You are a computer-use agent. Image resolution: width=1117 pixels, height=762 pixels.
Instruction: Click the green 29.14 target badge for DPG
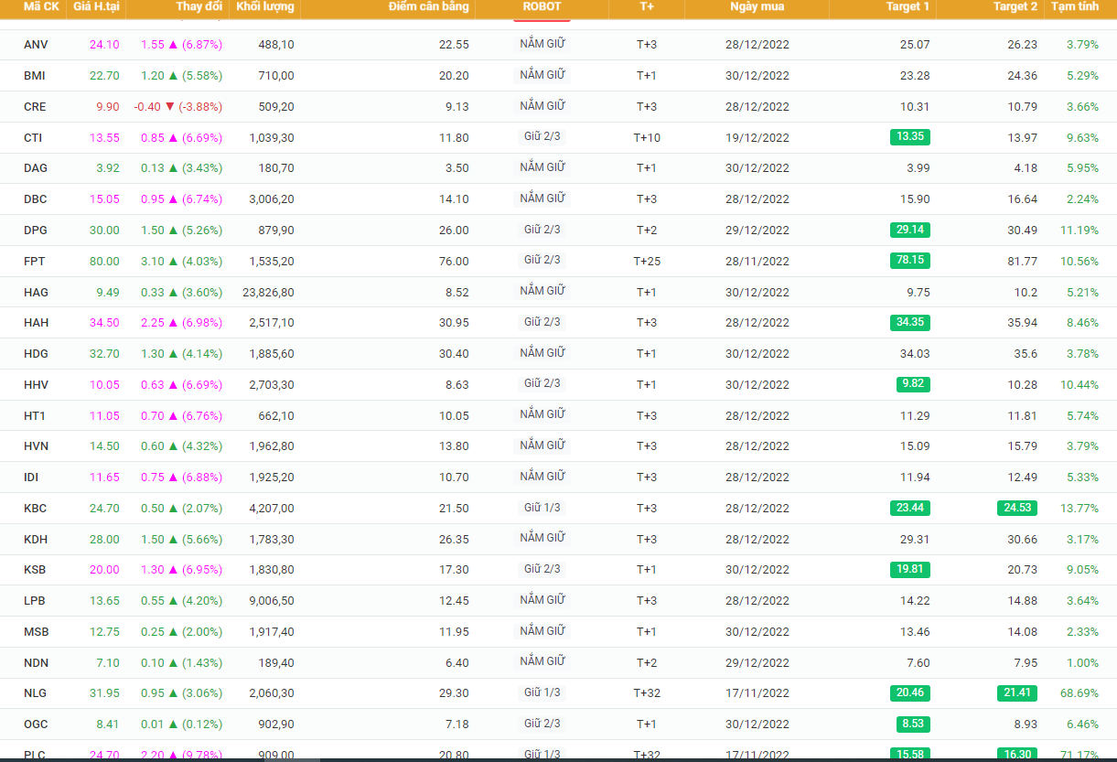point(910,230)
